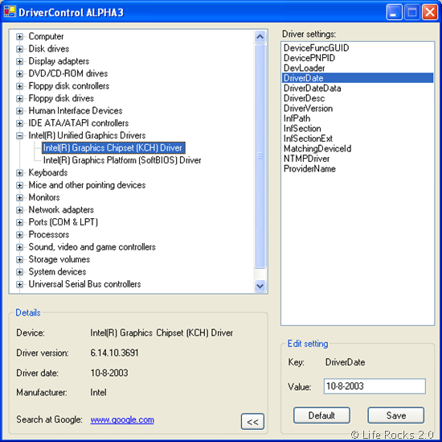Click the << collapse panel button
The image size is (442, 442).
pyautogui.click(x=252, y=422)
